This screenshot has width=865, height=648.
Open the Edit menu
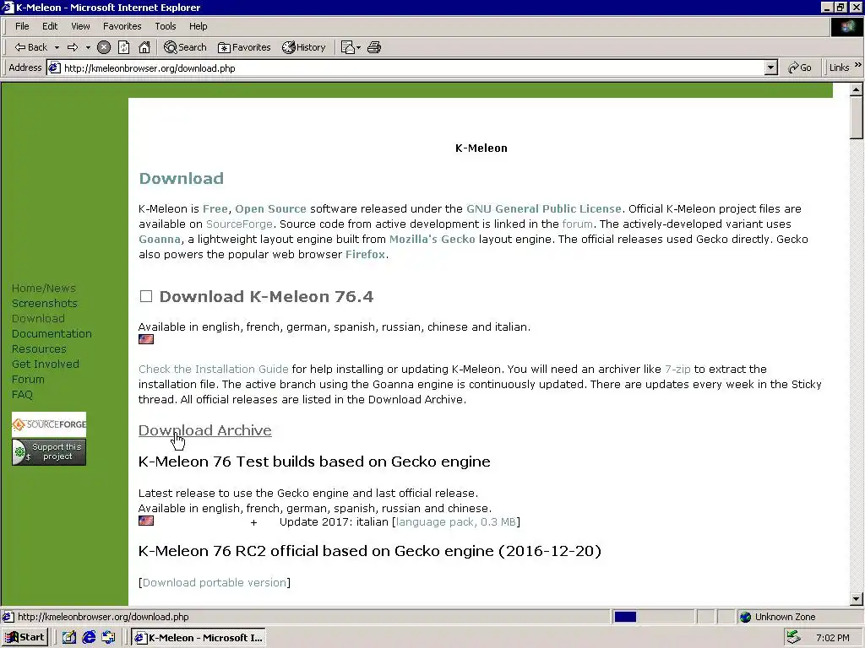[50, 26]
